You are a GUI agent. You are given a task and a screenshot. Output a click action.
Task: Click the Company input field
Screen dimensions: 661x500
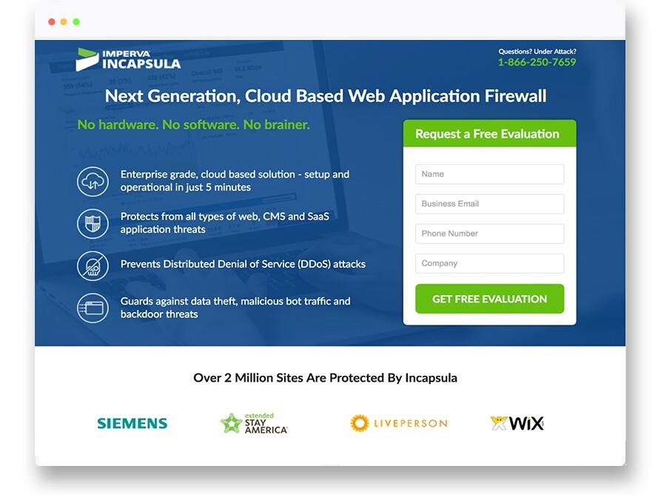pos(489,263)
